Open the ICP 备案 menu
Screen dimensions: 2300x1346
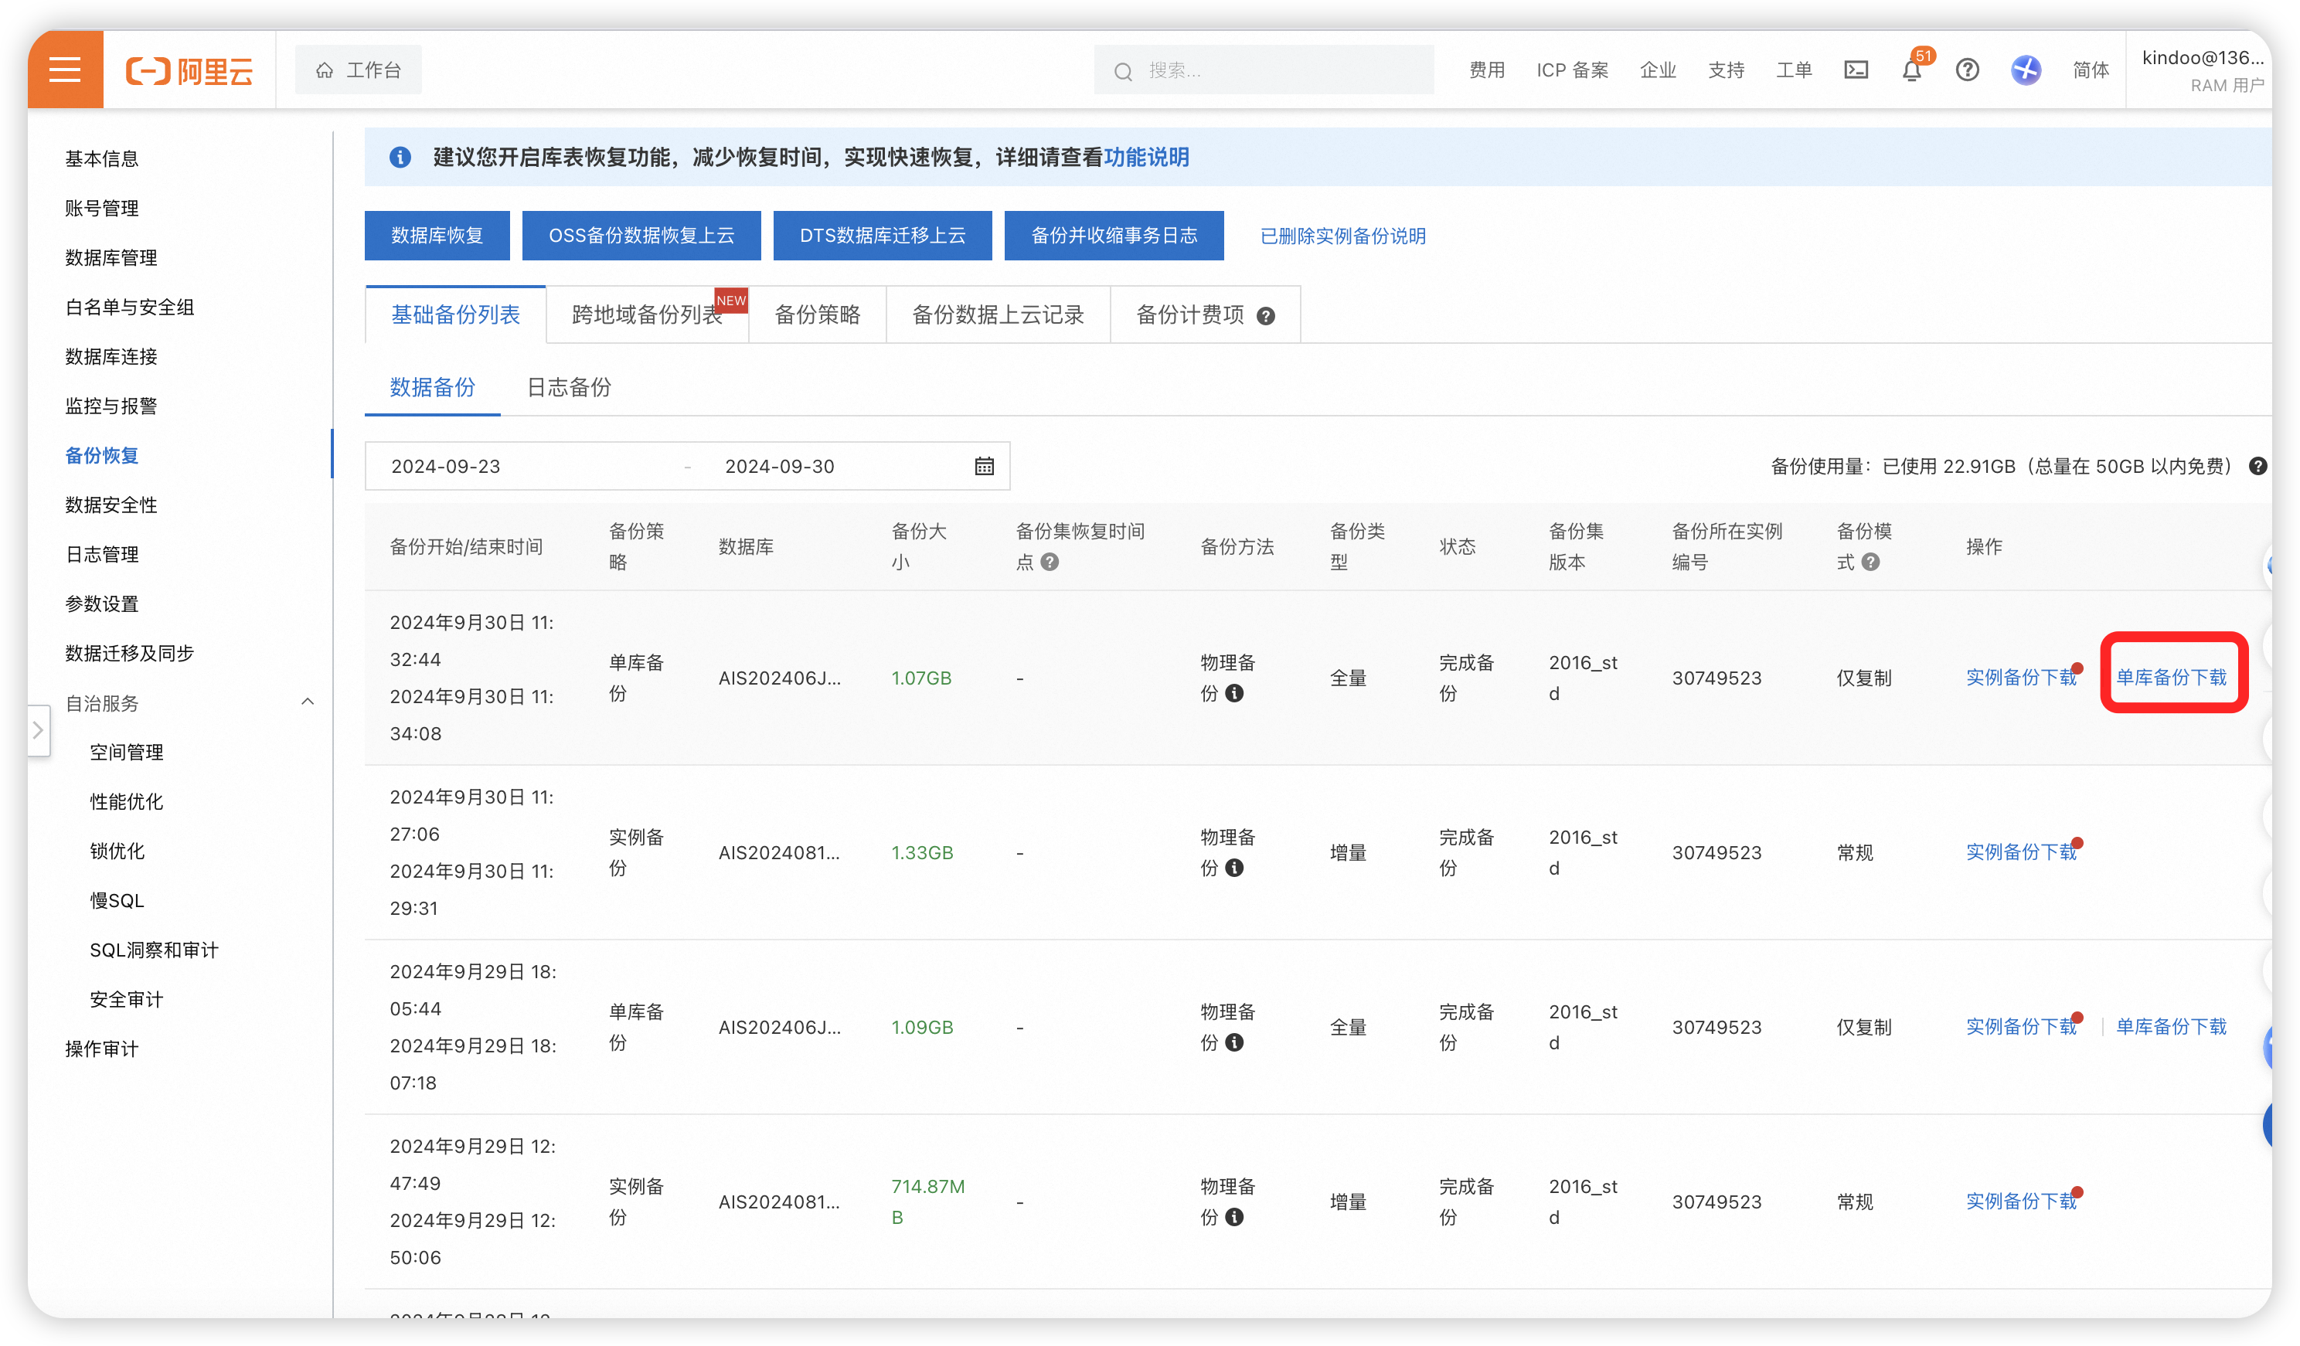click(1572, 70)
